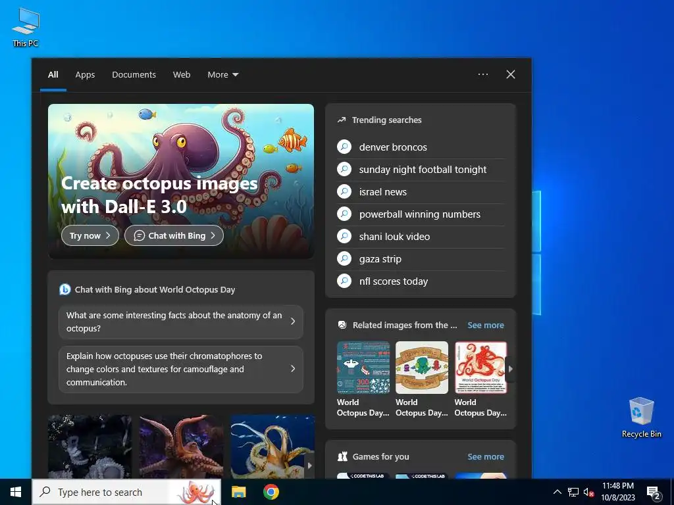Click the Windows Start button
The width and height of the screenshot is (674, 505).
pyautogui.click(x=16, y=492)
